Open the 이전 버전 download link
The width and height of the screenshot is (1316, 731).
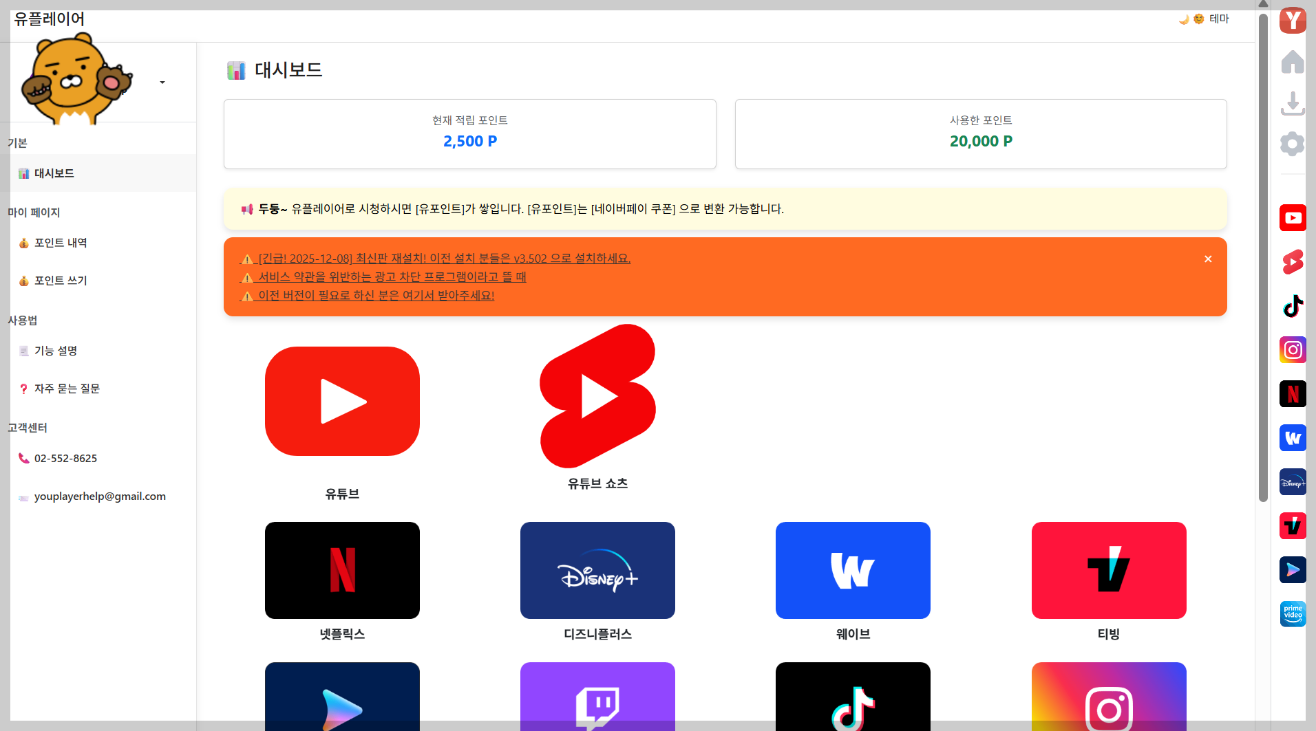(x=367, y=295)
